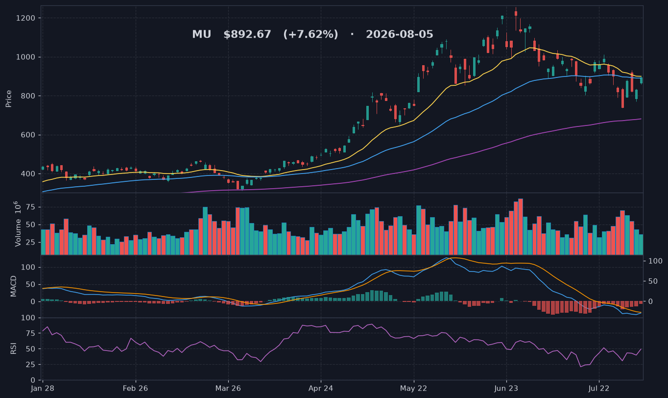Click the Jan 28 date label
This screenshot has width=668, height=398.
pos(43,389)
